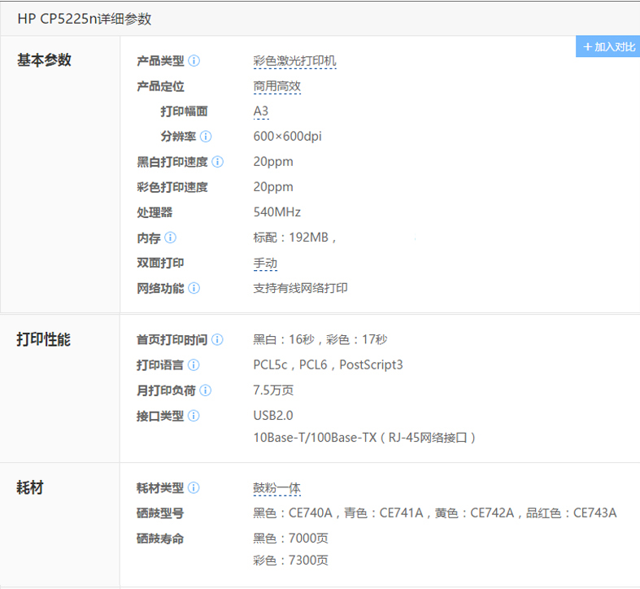Screen dimensions: 640x589
Task: Click the info icon beside 首页打印时间
Action: [x=218, y=340]
